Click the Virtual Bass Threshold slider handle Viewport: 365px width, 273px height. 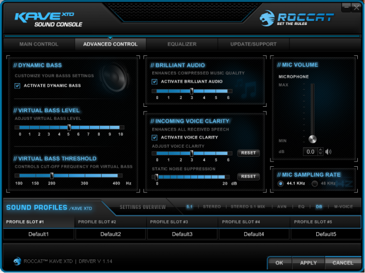(52, 176)
